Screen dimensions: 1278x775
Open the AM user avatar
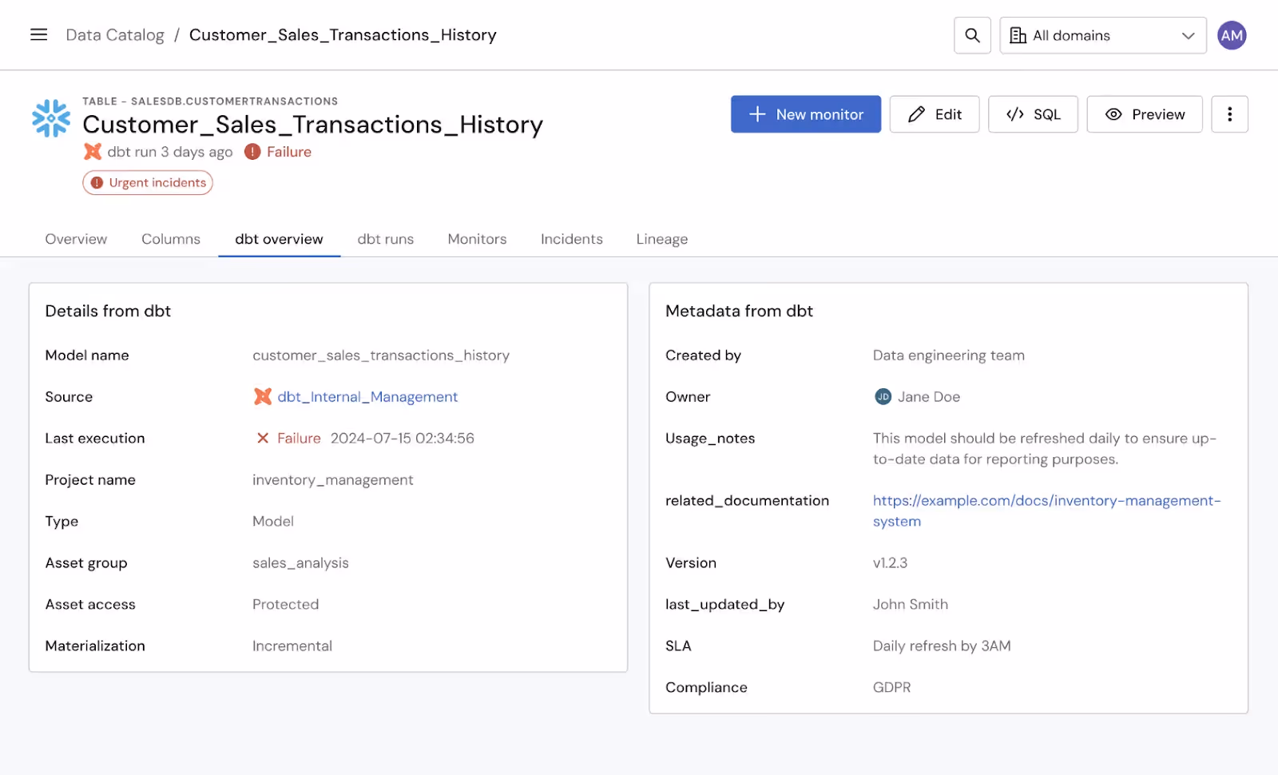click(1232, 35)
